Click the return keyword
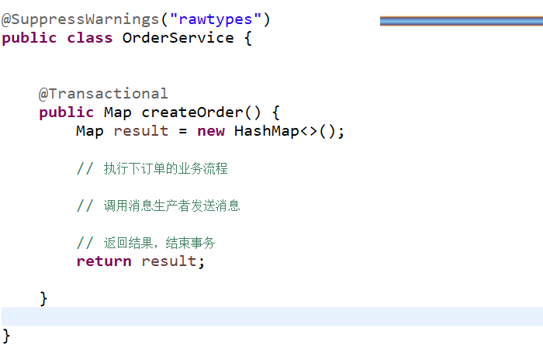Screen dimensions: 543x349 coord(104,261)
